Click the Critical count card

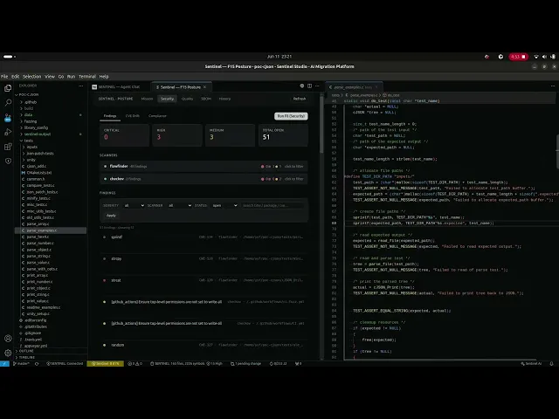point(124,135)
